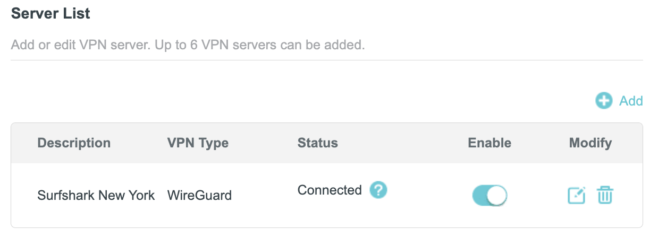The image size is (658, 246).
Task: Click the Status column header
Action: point(317,143)
